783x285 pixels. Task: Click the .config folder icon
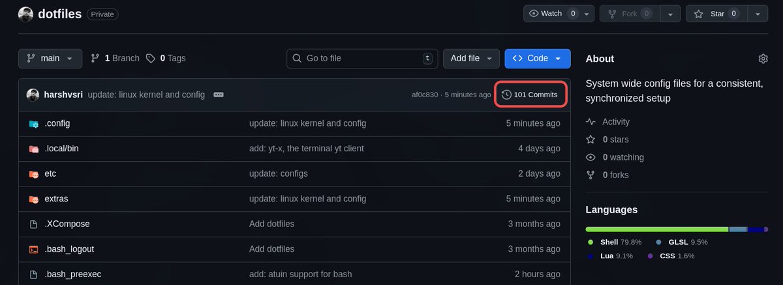(33, 123)
